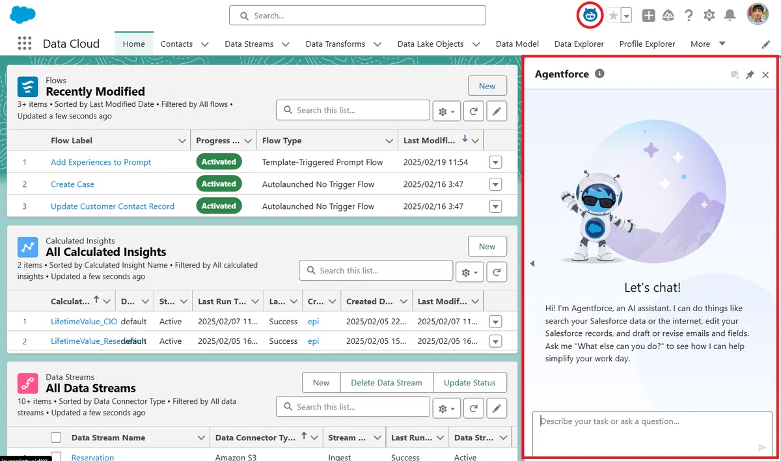
Task: Click the Update Status button
Action: pos(469,383)
